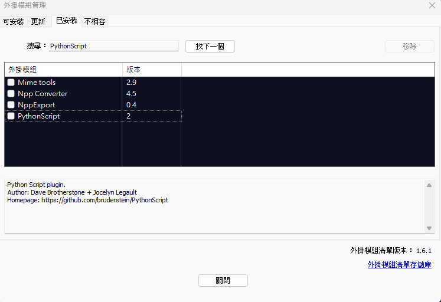Select the 已安裝 tab

coord(66,21)
